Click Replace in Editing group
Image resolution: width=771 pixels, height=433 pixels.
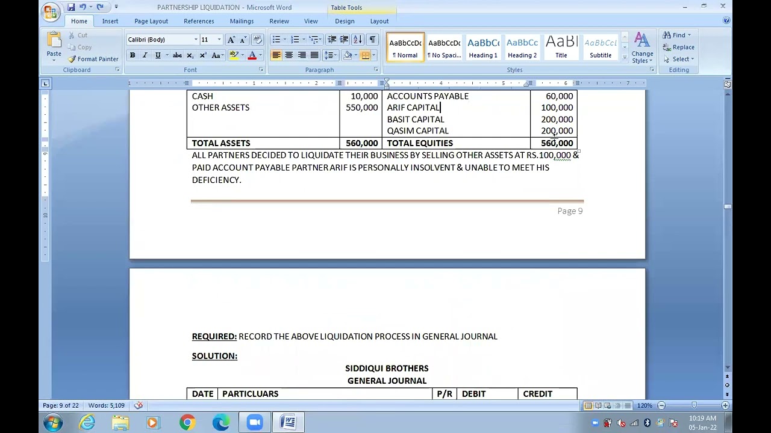(x=678, y=47)
